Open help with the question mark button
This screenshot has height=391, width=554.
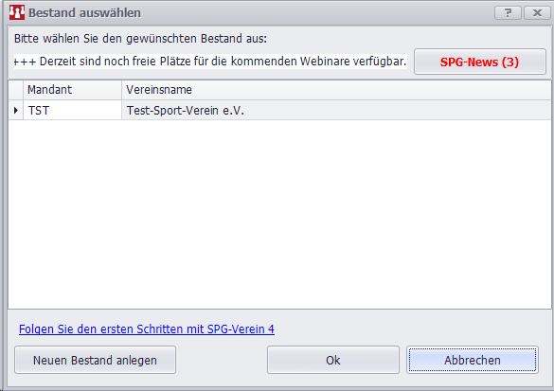pos(508,12)
